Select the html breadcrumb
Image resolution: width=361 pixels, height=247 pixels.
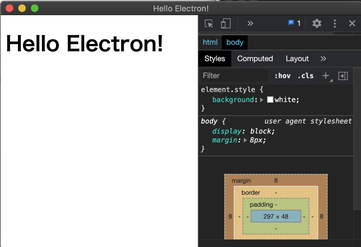point(210,42)
